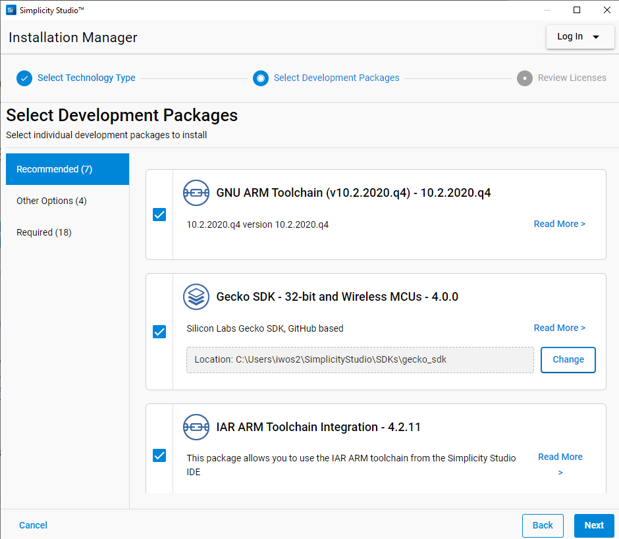Uncheck the Gecko SDK package checkbox

[x=159, y=332]
